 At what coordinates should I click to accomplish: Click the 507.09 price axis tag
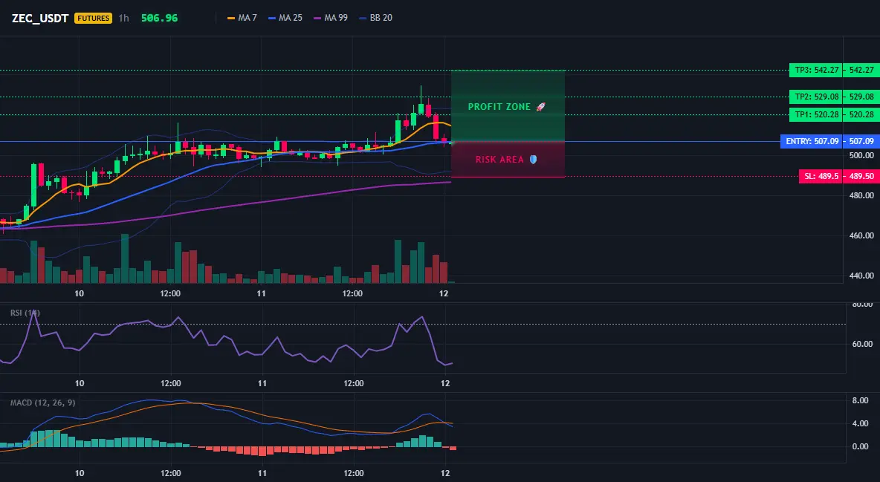(x=861, y=141)
